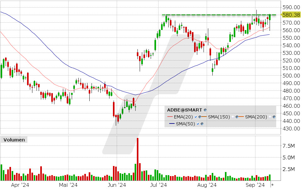The image size is (302, 189).
Task: Click the Jul '24 date axis label
Action: 159,185
